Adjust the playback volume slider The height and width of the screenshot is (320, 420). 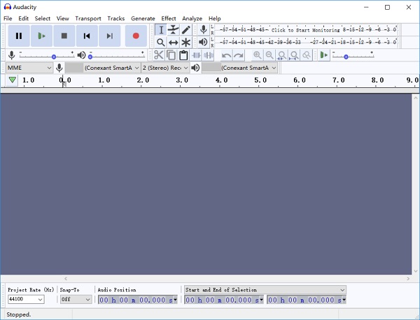[117, 56]
